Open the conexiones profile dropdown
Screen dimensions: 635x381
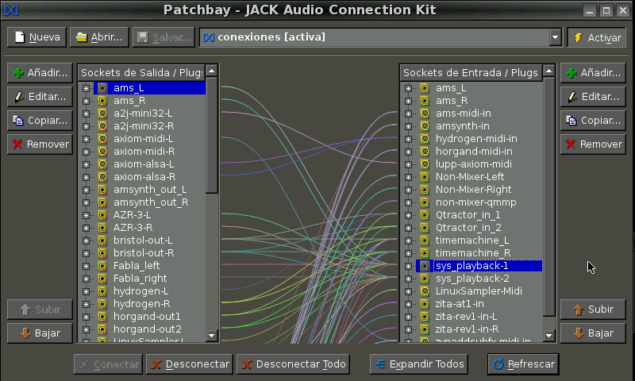point(555,37)
